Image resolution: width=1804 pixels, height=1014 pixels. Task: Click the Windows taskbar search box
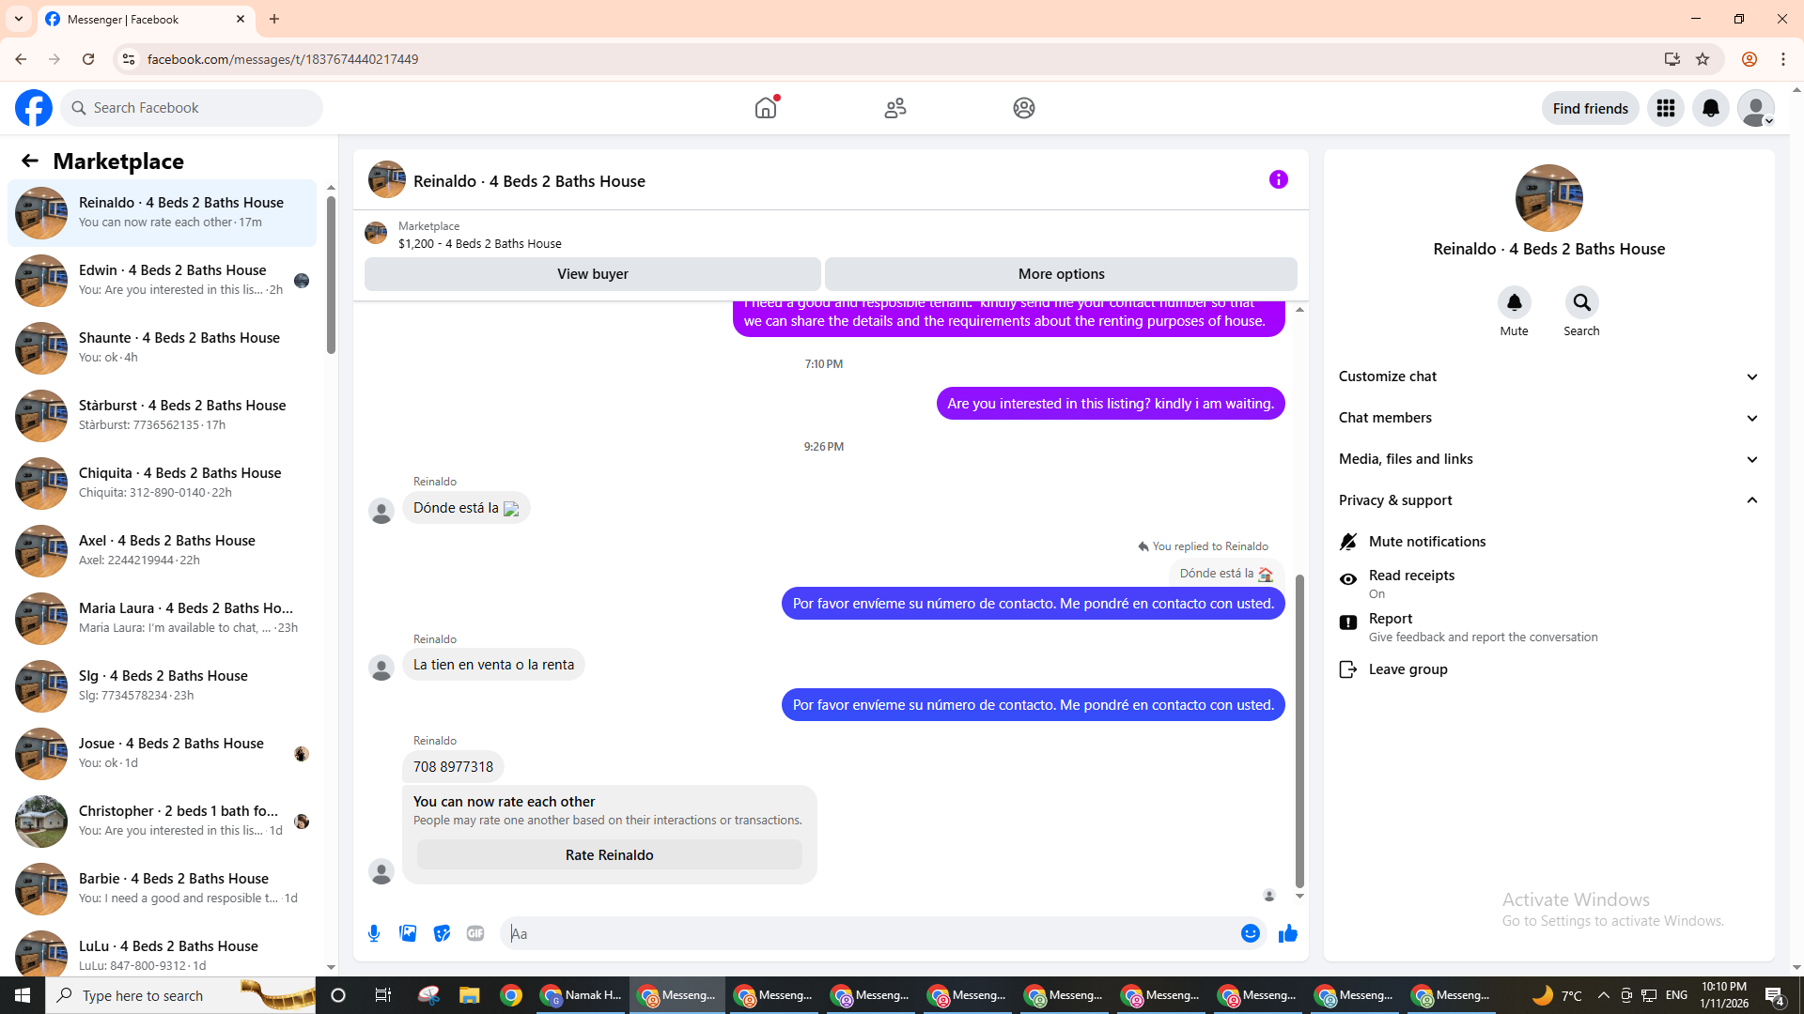coord(180,995)
